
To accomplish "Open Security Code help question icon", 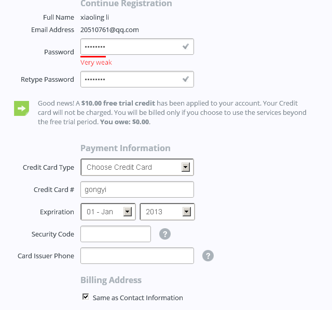I will (x=165, y=234).
